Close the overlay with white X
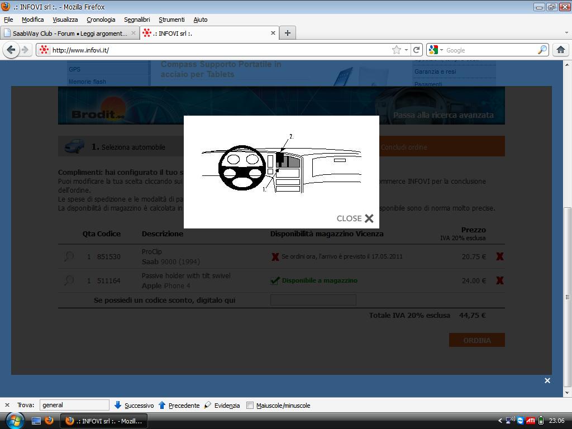This screenshot has height=429, width=572. (547, 380)
